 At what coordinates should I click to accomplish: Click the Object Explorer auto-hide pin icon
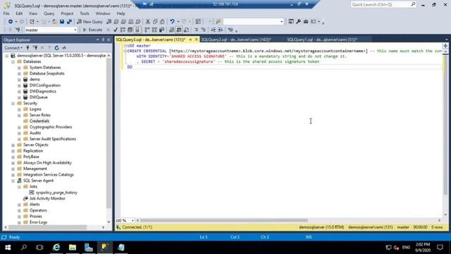[104, 40]
